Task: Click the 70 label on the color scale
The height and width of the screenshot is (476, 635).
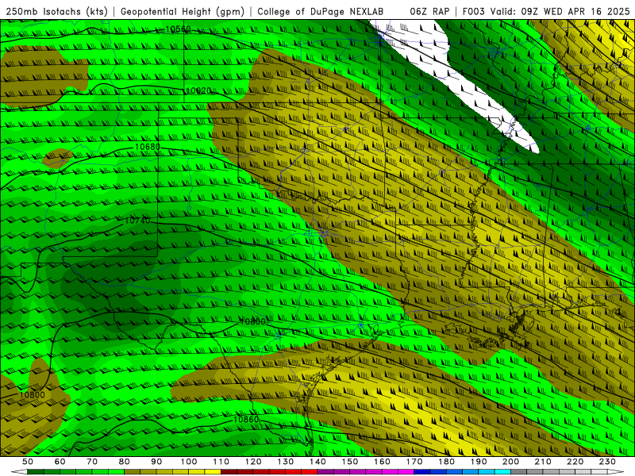Action: [92, 462]
